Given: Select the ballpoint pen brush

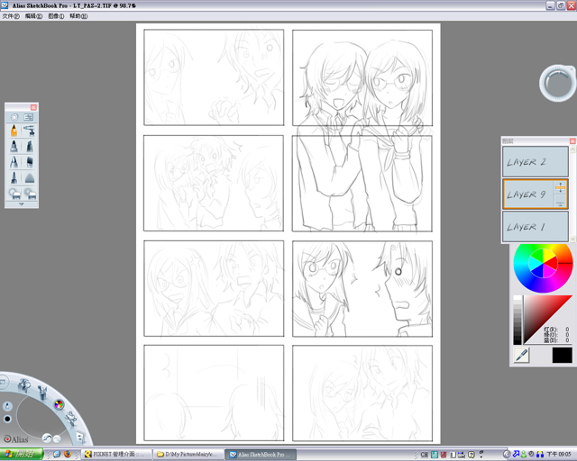Looking at the screenshot, I should [x=14, y=162].
